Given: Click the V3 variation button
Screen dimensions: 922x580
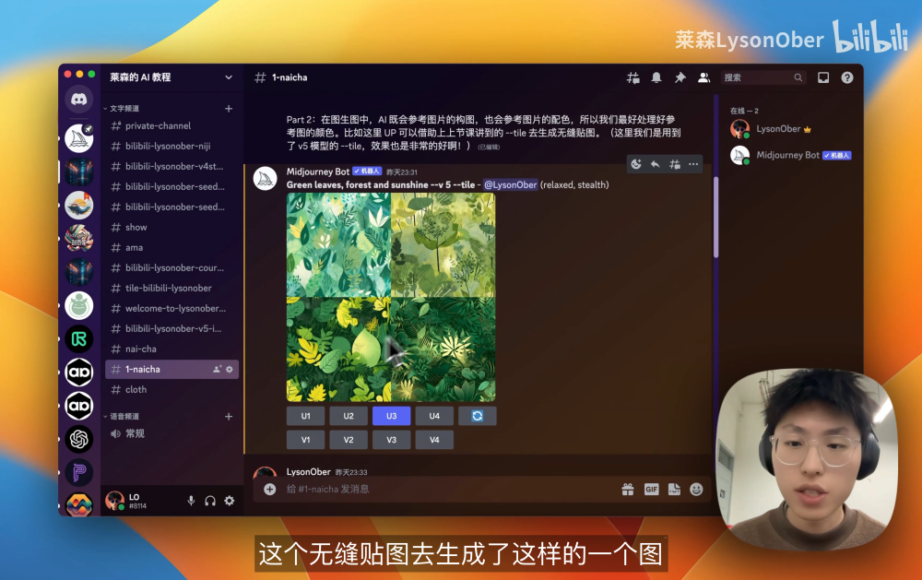Looking at the screenshot, I should (x=392, y=440).
